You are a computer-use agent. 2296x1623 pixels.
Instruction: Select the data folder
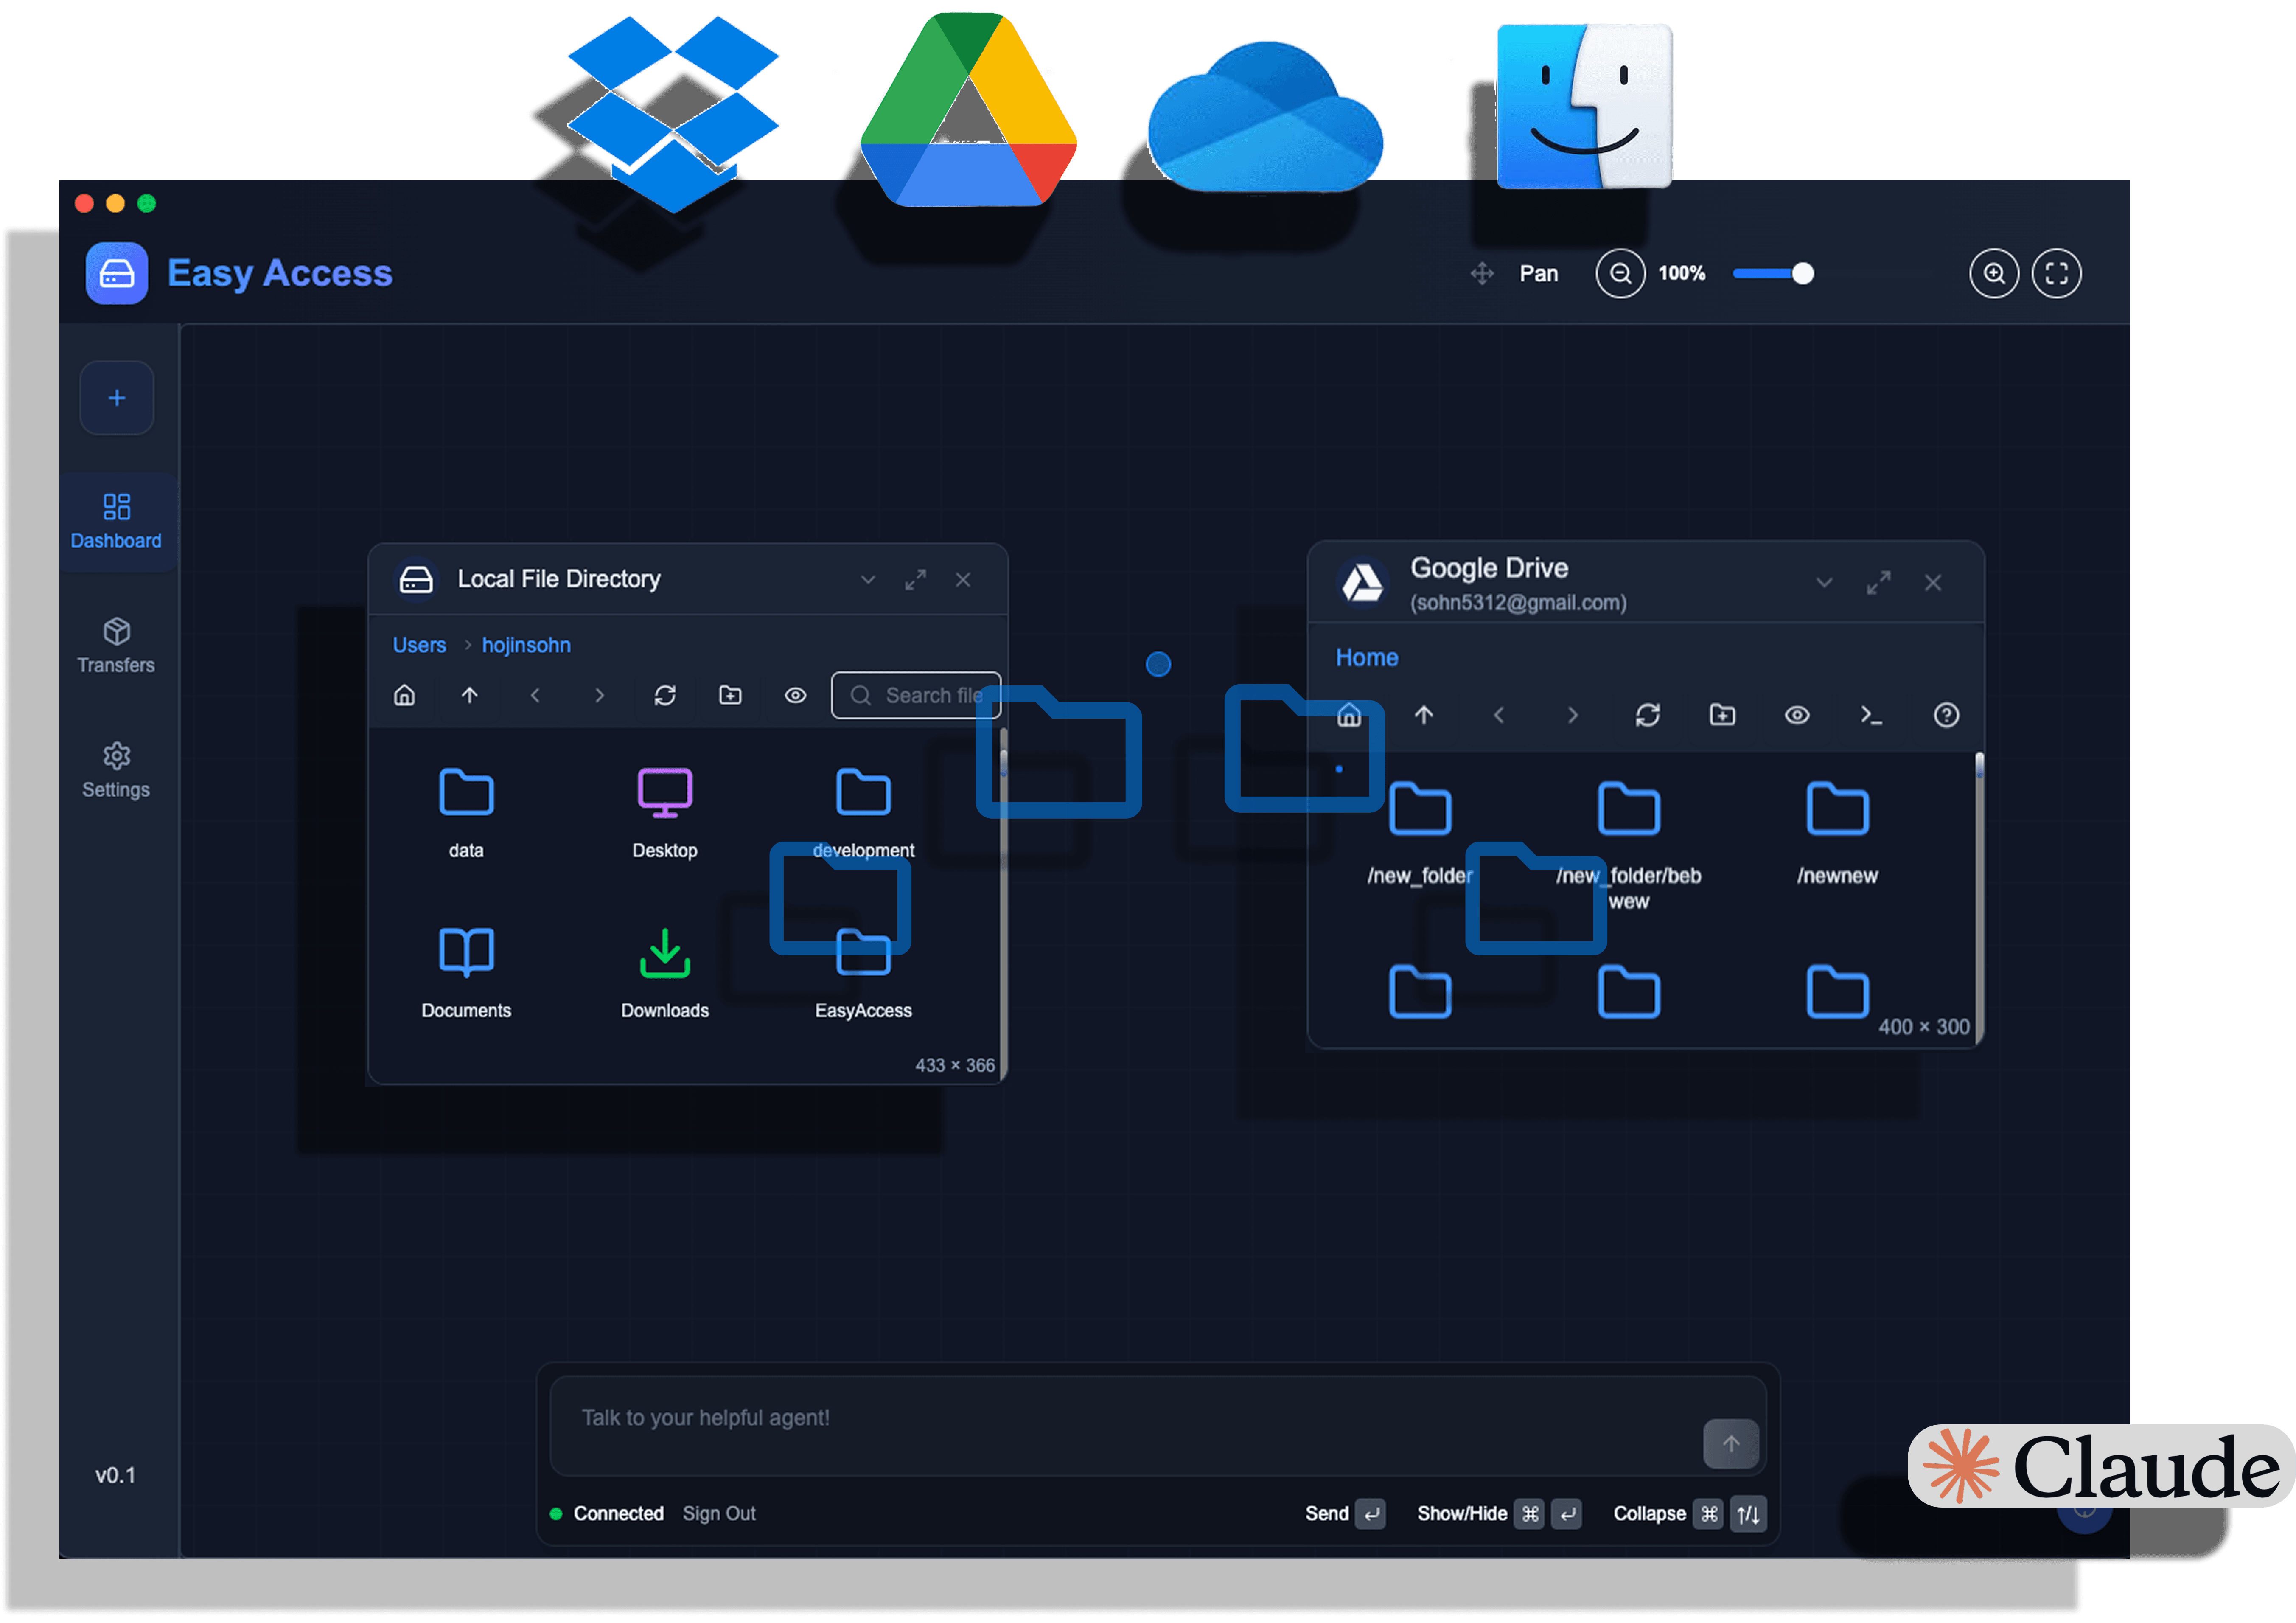click(466, 813)
